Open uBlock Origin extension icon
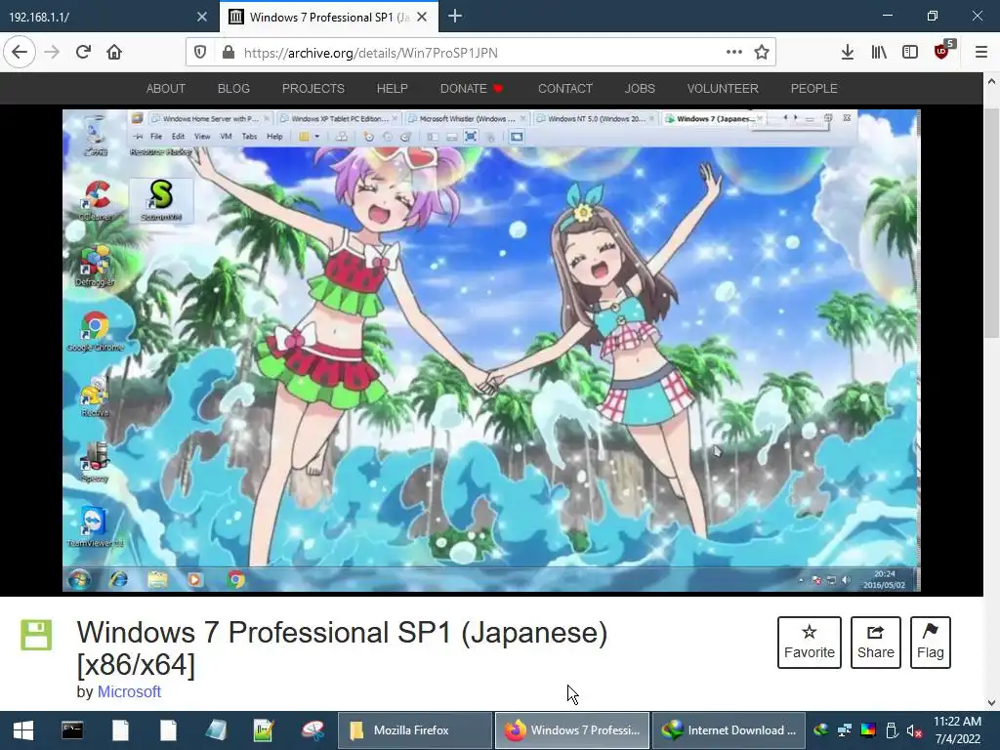 click(942, 52)
